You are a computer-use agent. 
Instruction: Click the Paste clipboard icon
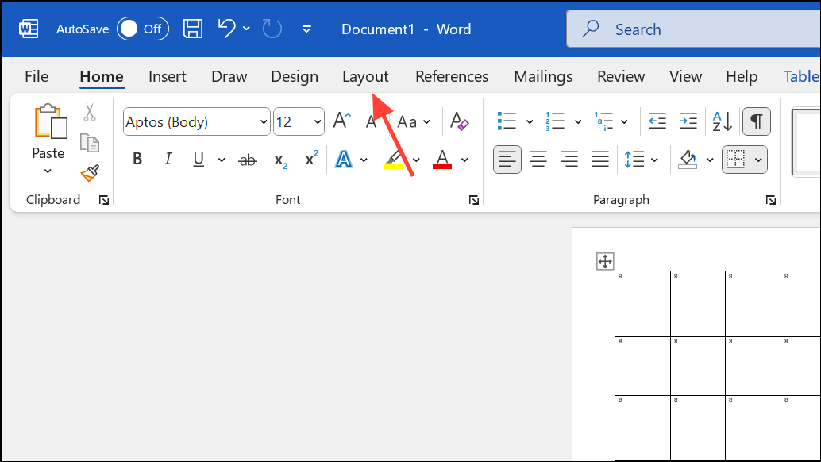[50, 121]
